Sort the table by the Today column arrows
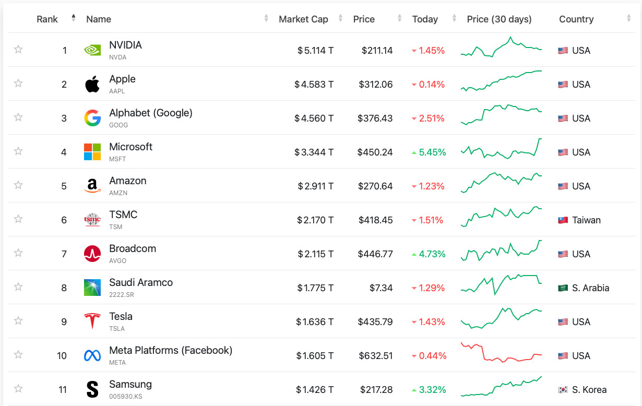The image size is (642, 406). [454, 19]
